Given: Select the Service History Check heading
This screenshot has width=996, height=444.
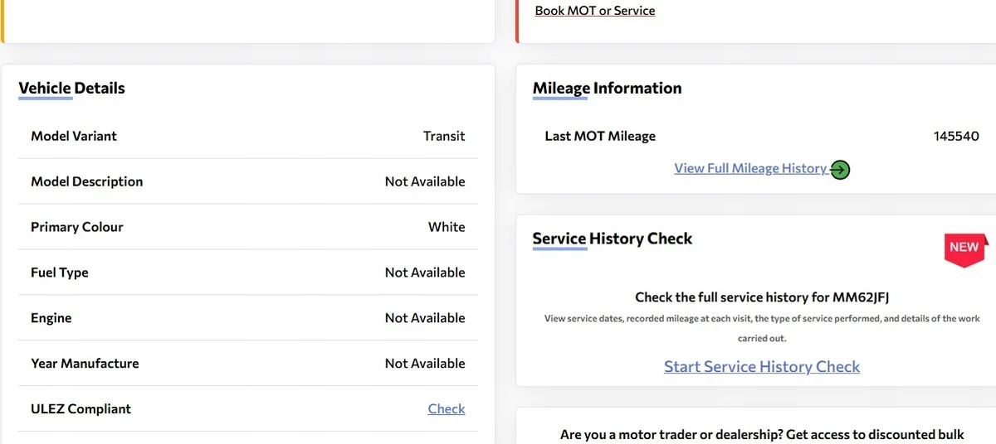Looking at the screenshot, I should click(x=612, y=239).
